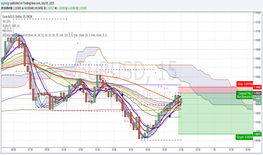
Task: Click the +0.00048 (+0.04%) change value
Action: pos(34,8)
